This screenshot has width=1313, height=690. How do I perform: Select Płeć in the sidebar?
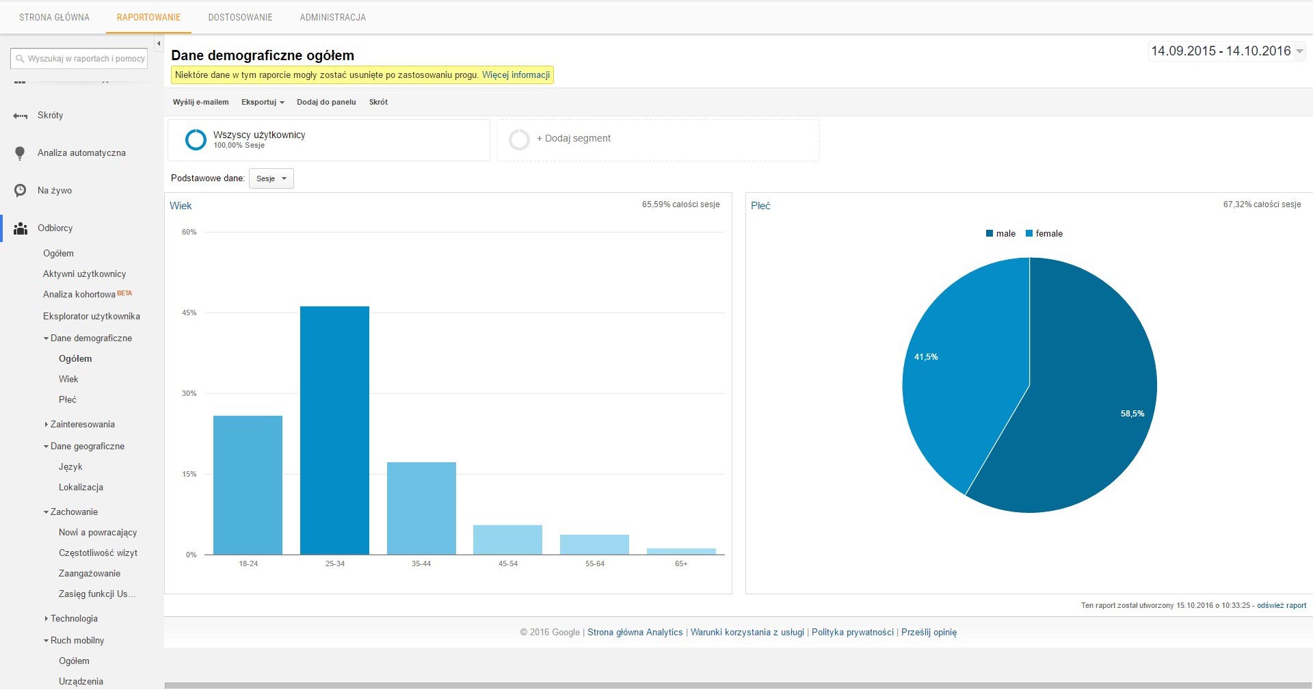pyautogui.click(x=68, y=400)
